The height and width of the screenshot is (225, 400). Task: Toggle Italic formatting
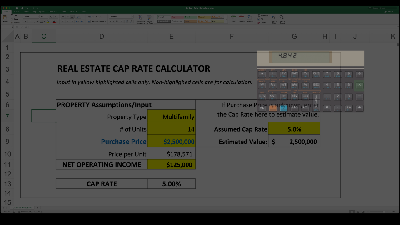point(30,22)
